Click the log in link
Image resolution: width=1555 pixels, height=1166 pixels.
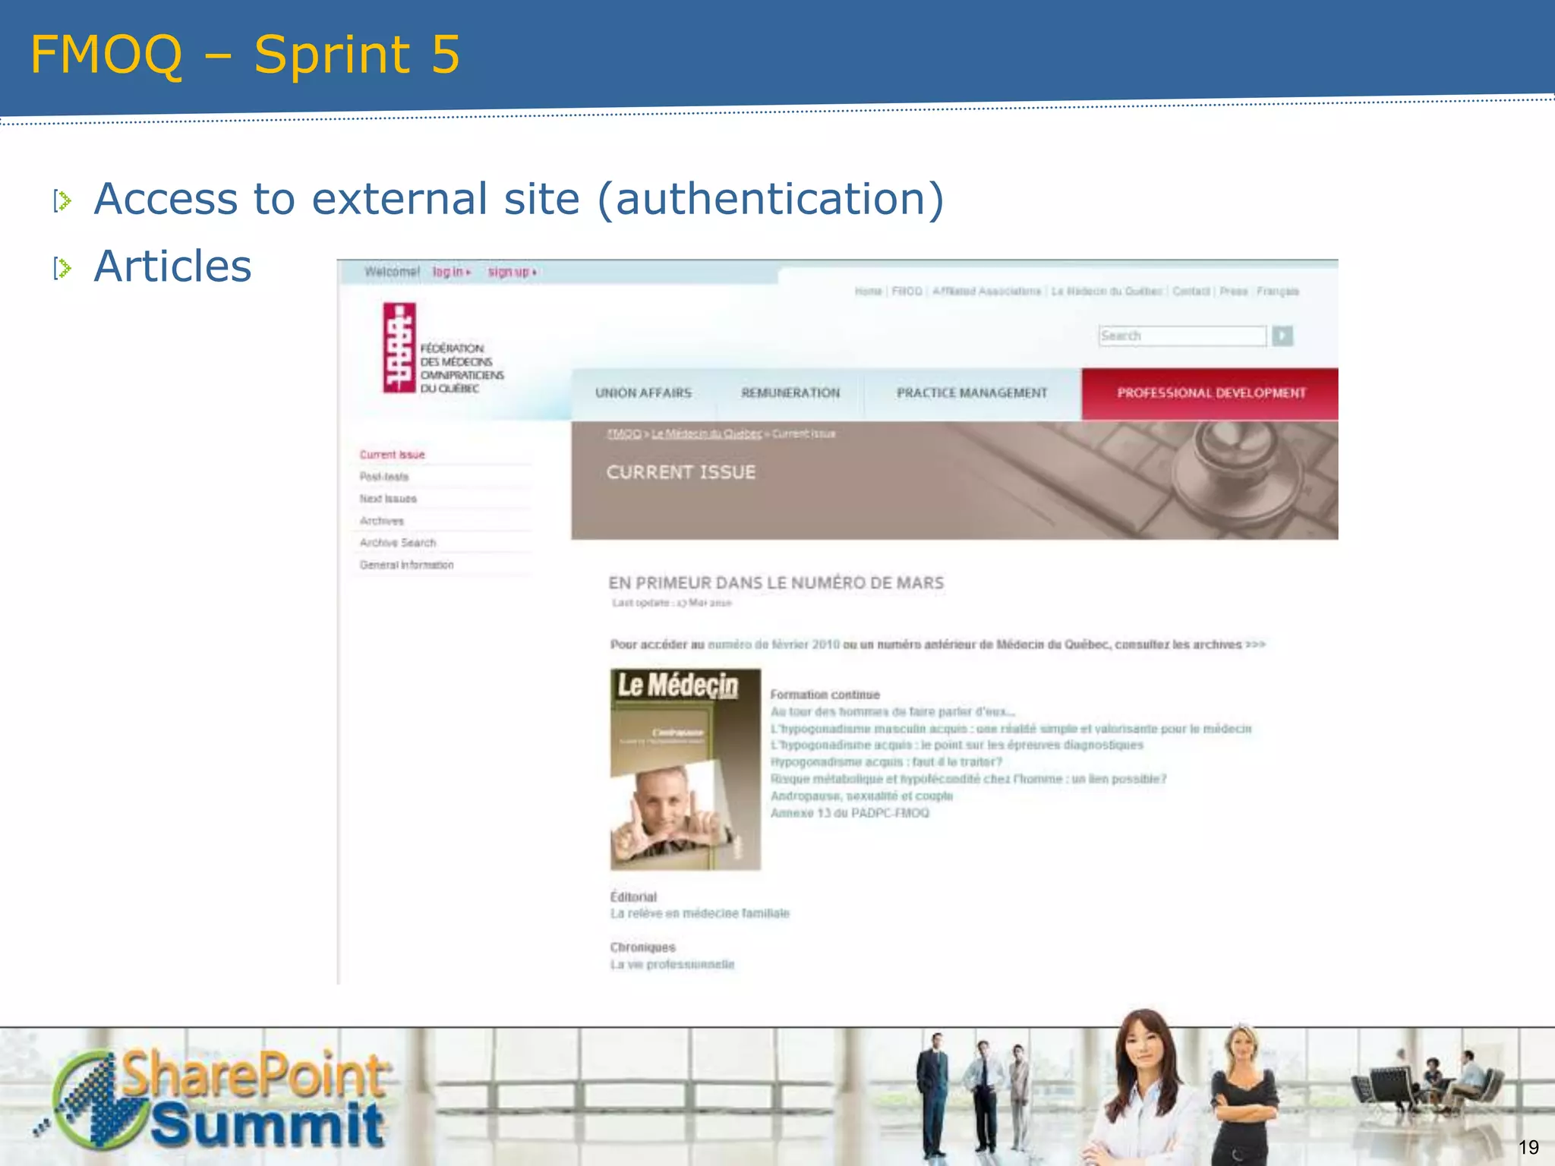tap(452, 272)
